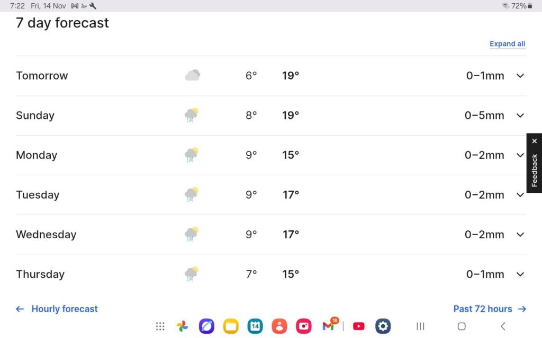Open the Calendar app showing date 14
The height and width of the screenshot is (338, 542).
click(x=255, y=326)
